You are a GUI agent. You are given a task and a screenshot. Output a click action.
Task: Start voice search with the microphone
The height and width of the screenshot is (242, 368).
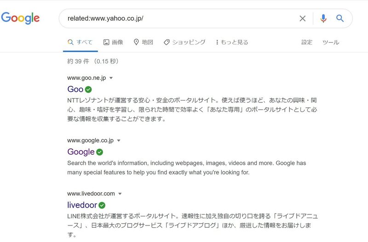pos(323,18)
